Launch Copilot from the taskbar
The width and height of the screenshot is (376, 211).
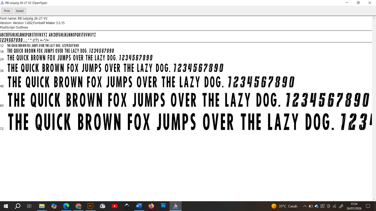tap(54, 206)
